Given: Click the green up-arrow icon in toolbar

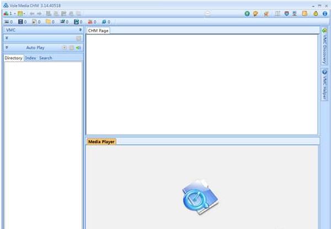Looking at the screenshot, I should pyautogui.click(x=247, y=13).
